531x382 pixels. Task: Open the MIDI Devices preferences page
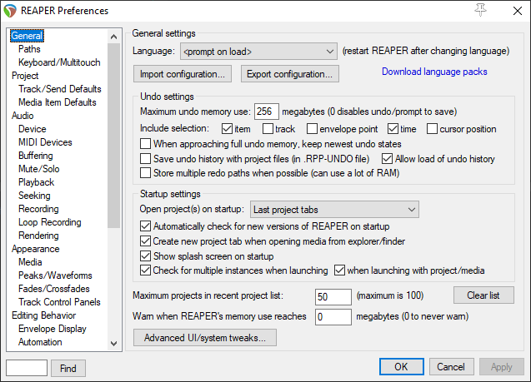(45, 142)
